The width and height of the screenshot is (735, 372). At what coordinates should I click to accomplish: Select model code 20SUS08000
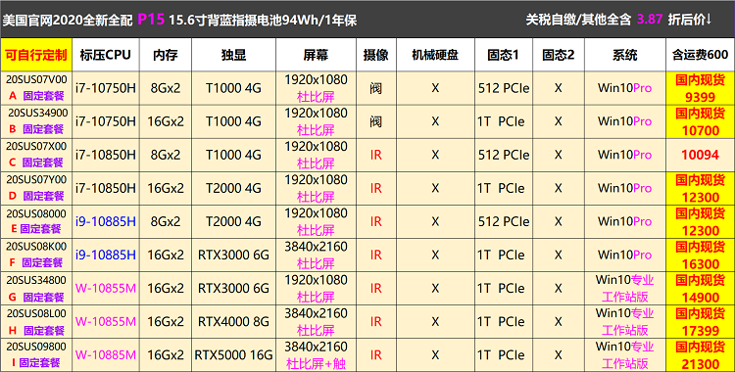[36, 213]
